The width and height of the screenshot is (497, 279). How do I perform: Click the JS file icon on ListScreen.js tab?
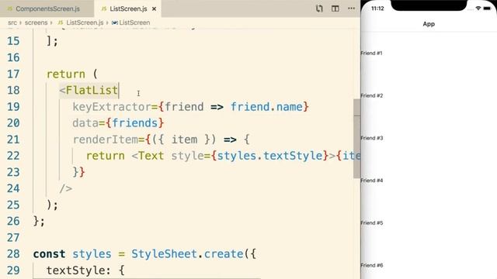(x=104, y=9)
